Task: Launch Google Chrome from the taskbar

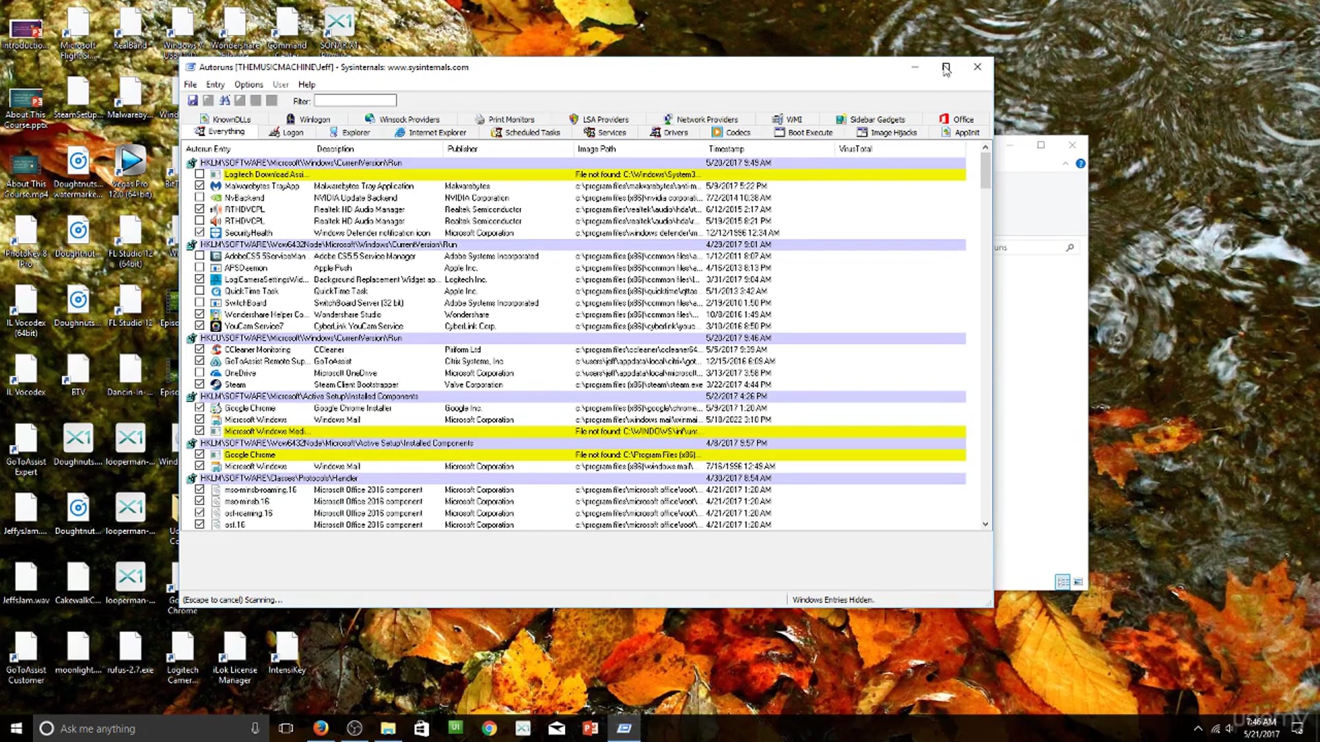Action: (489, 728)
